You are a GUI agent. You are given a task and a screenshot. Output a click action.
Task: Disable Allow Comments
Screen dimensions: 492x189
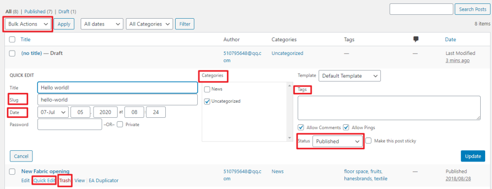point(301,127)
